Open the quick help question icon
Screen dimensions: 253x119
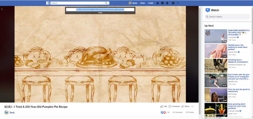click(x=173, y=3)
